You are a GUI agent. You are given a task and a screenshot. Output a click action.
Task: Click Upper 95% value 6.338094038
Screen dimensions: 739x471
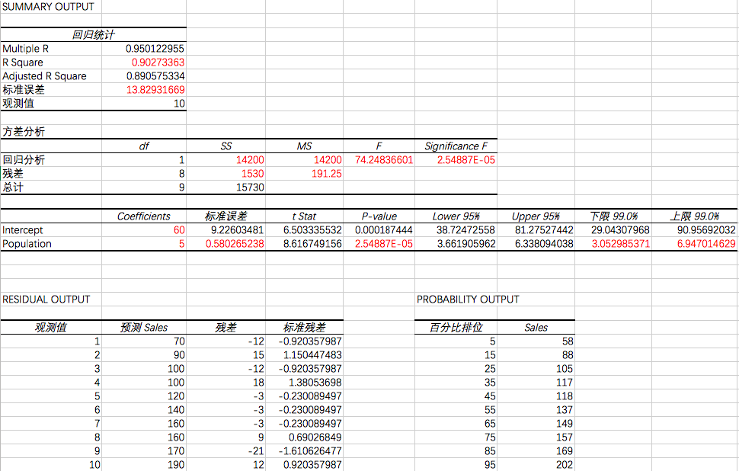pyautogui.click(x=544, y=244)
